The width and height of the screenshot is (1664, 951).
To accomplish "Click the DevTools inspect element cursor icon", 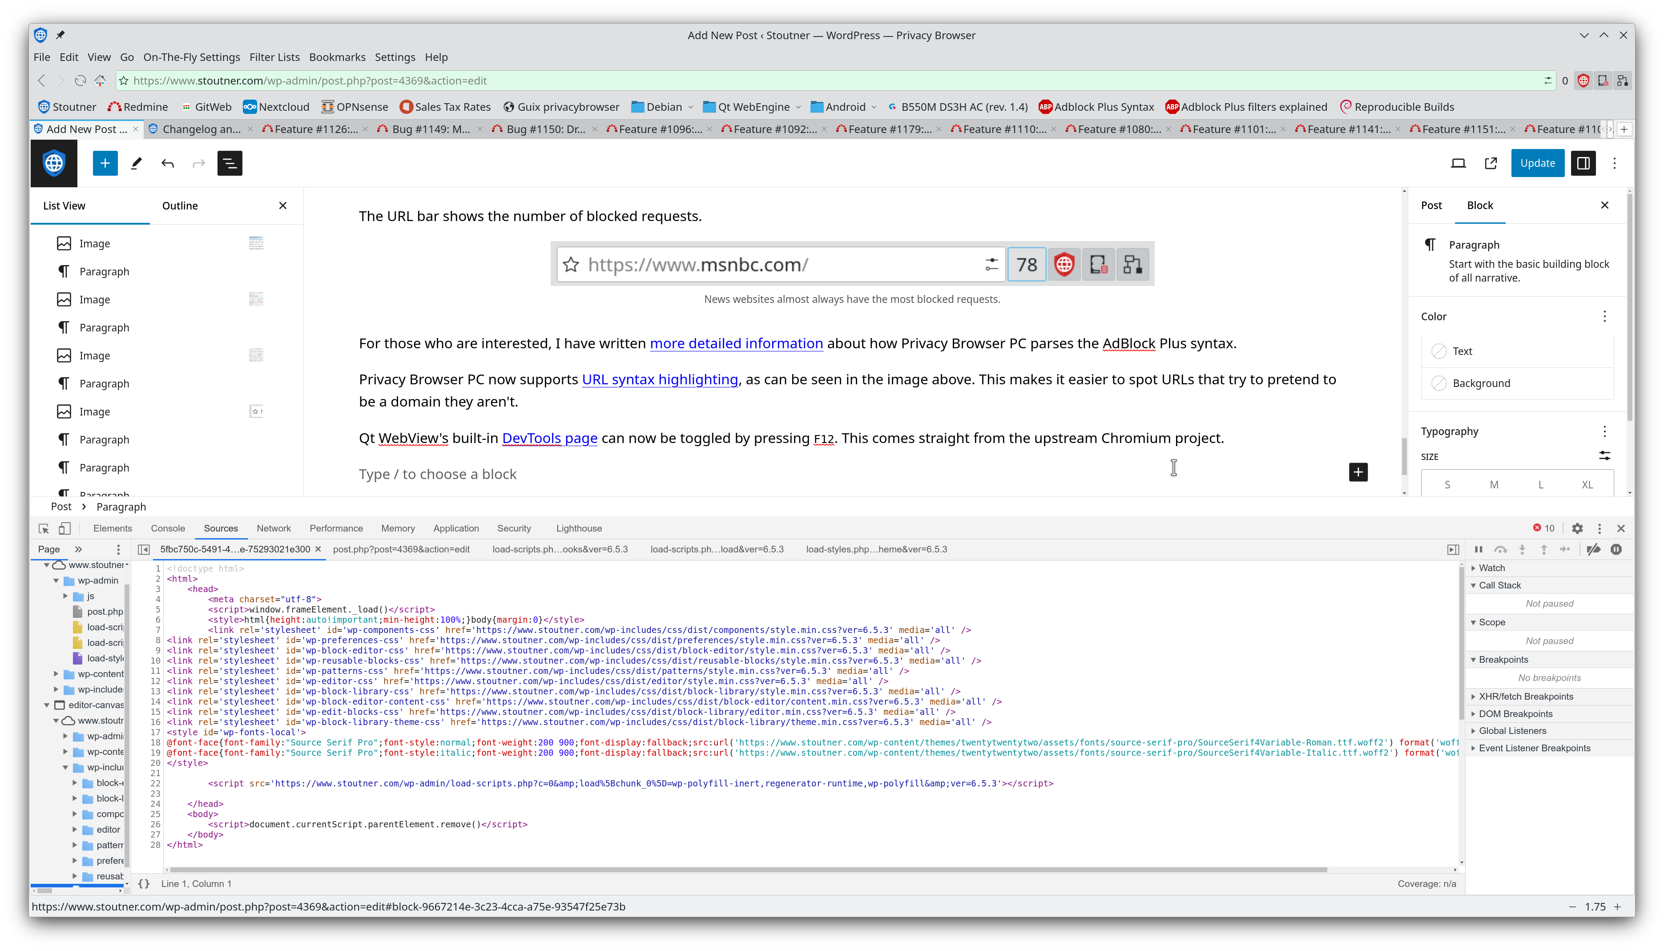I will click(44, 528).
